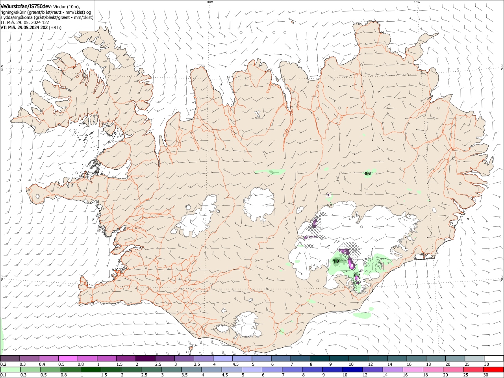Select the gray-green rain swatch between 3 and 3.5
504x378 pixels.
coord(171,370)
